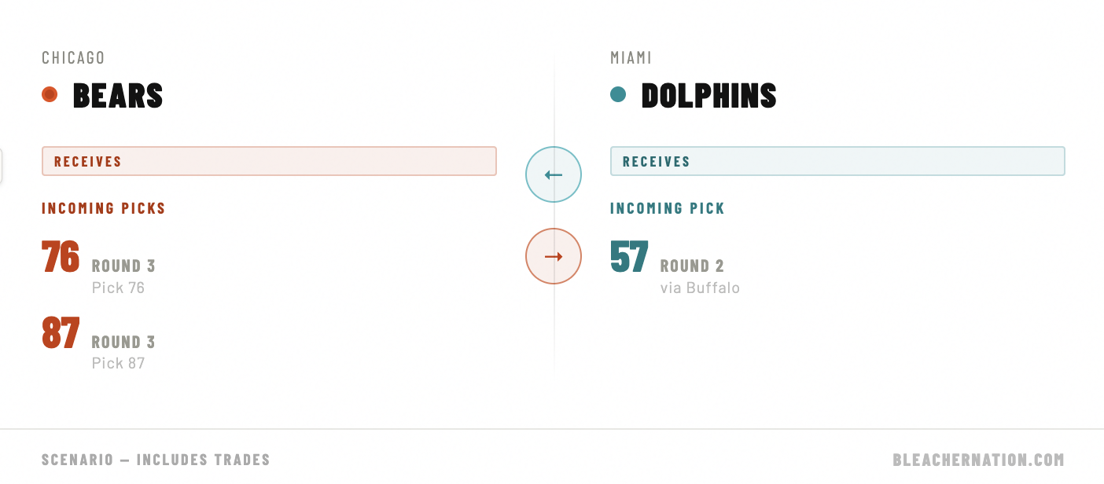Click the teal left-pointing arrow circle
Image resolution: width=1104 pixels, height=484 pixels.
[x=554, y=174]
